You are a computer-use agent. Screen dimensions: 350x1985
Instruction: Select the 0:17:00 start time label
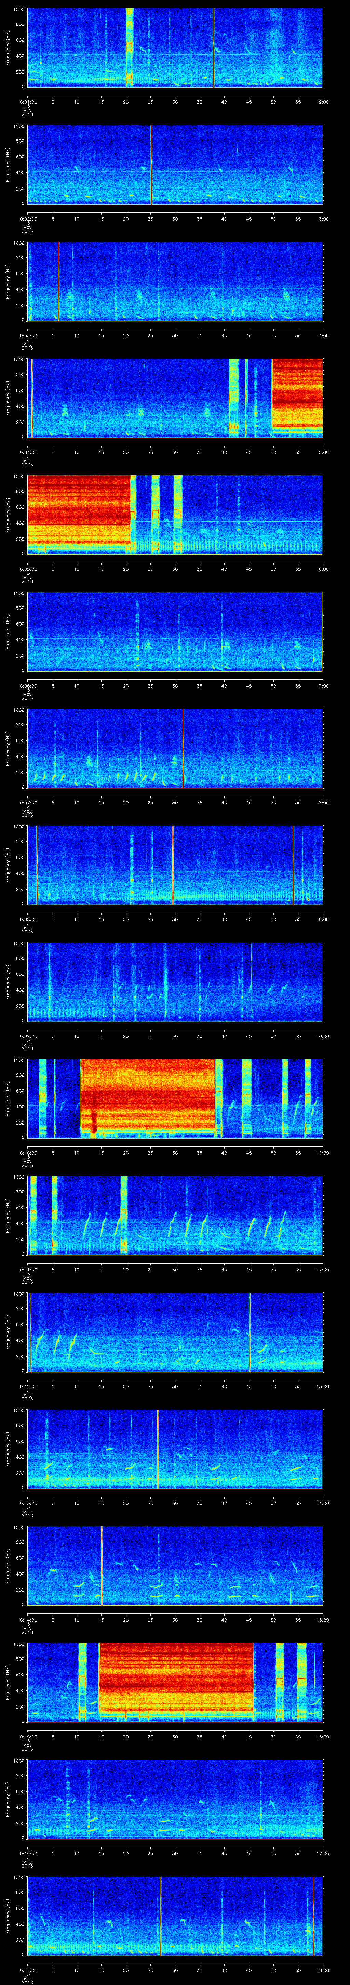(28, 1970)
